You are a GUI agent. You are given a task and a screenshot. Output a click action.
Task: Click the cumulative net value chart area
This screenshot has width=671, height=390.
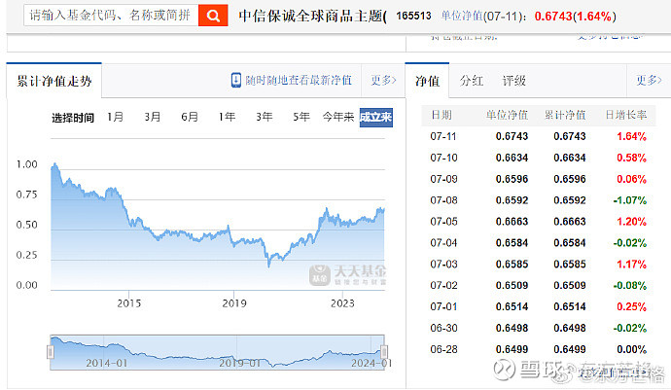(x=218, y=214)
